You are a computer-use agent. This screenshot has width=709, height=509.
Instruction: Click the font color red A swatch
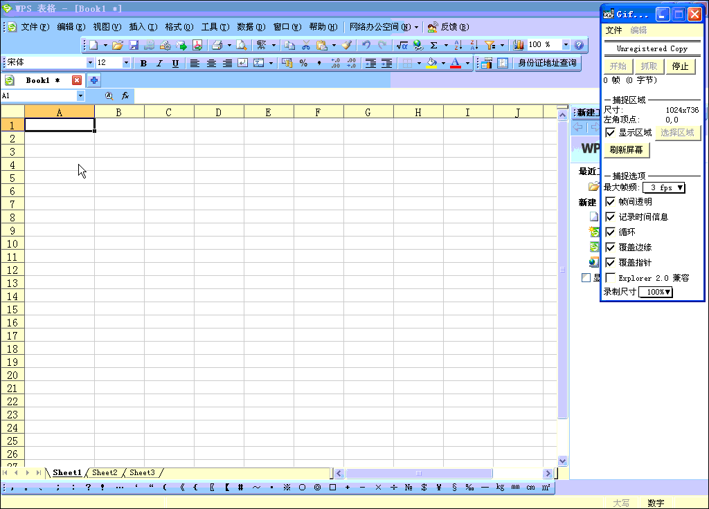tap(456, 63)
